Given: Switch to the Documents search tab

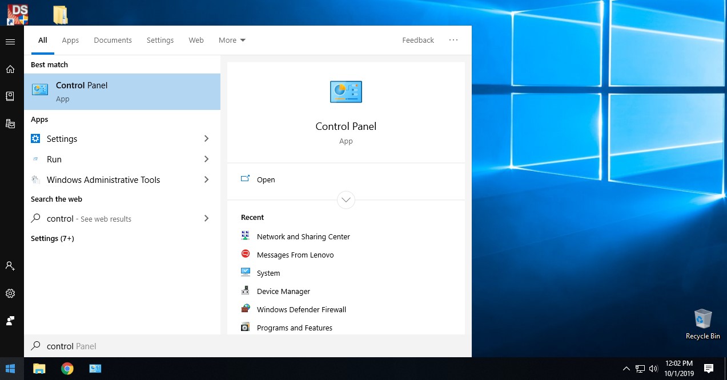Looking at the screenshot, I should [113, 40].
